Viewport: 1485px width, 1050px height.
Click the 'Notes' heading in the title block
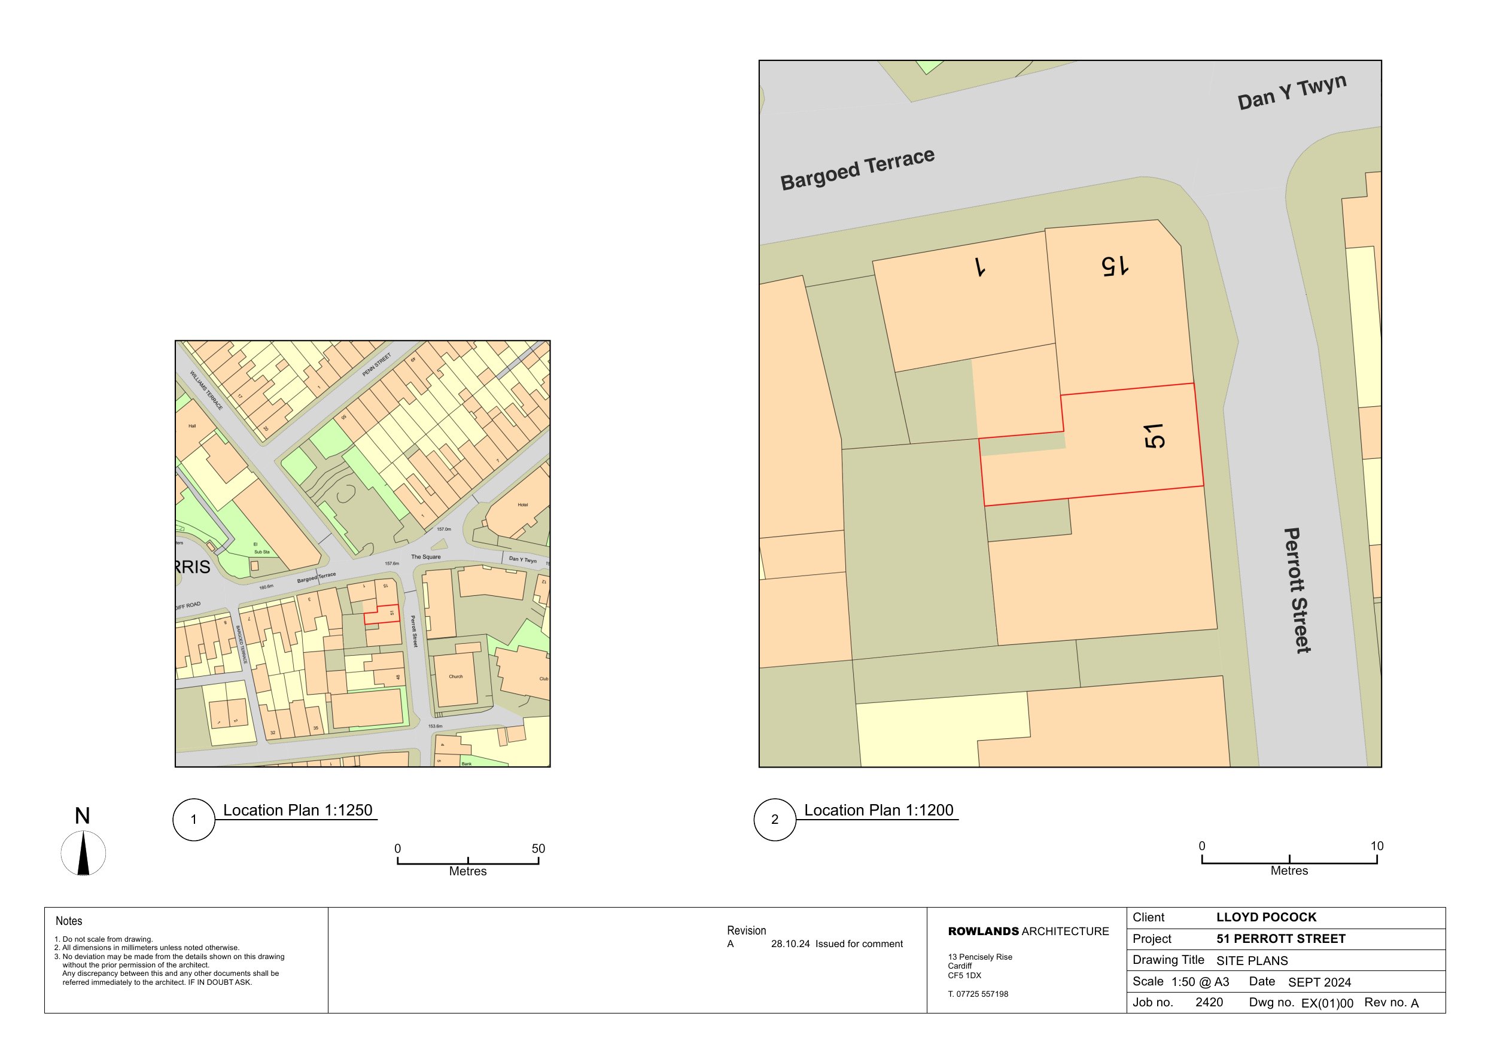(x=69, y=921)
